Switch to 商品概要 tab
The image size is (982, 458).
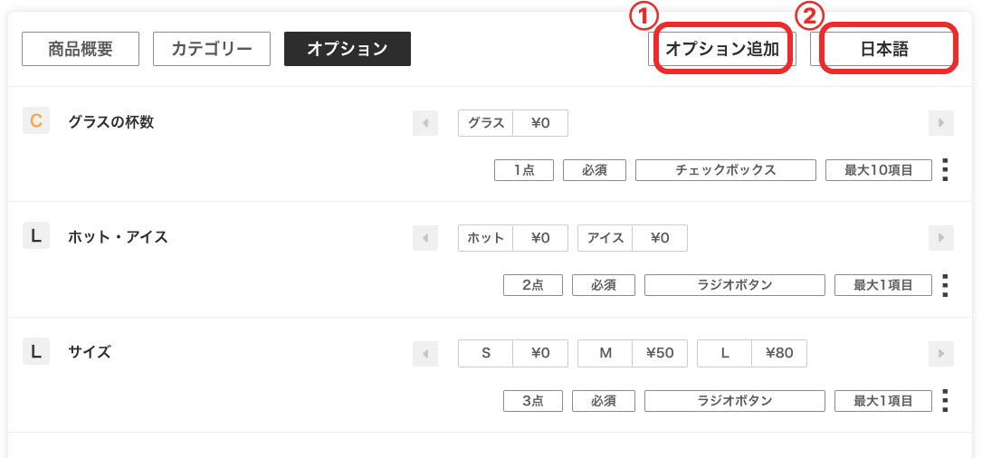pyautogui.click(x=81, y=49)
